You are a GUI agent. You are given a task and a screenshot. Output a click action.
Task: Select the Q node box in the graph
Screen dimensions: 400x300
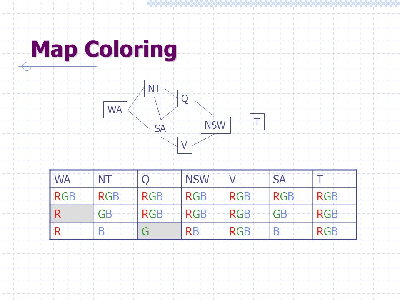[185, 98]
